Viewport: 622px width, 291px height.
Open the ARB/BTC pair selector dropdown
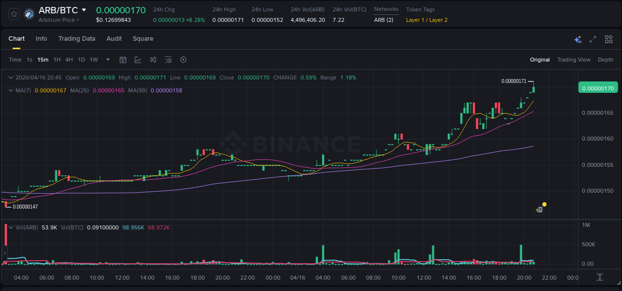[x=84, y=10]
